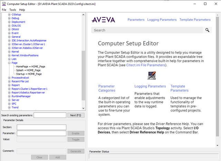The image size is (221, 161).
Task: Expand the IOServer.Kobelco.IOServer node
Action: point(9,48)
